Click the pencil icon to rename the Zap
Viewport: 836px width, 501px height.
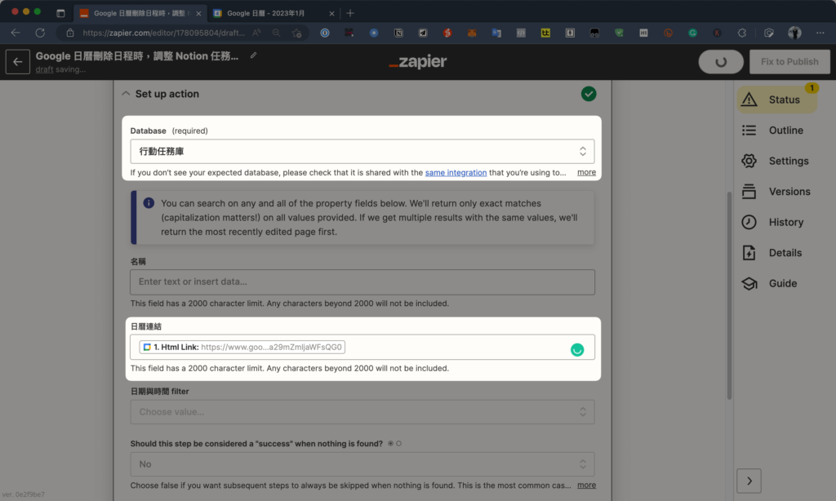pyautogui.click(x=253, y=55)
